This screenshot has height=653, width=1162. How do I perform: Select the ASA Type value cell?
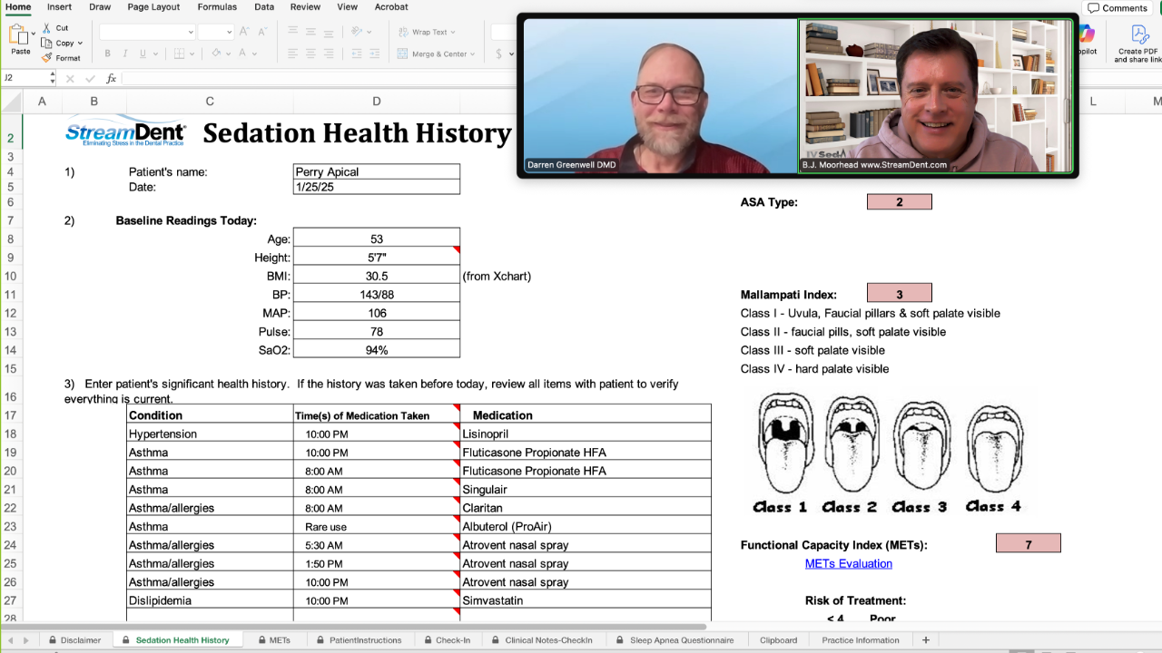tap(900, 202)
